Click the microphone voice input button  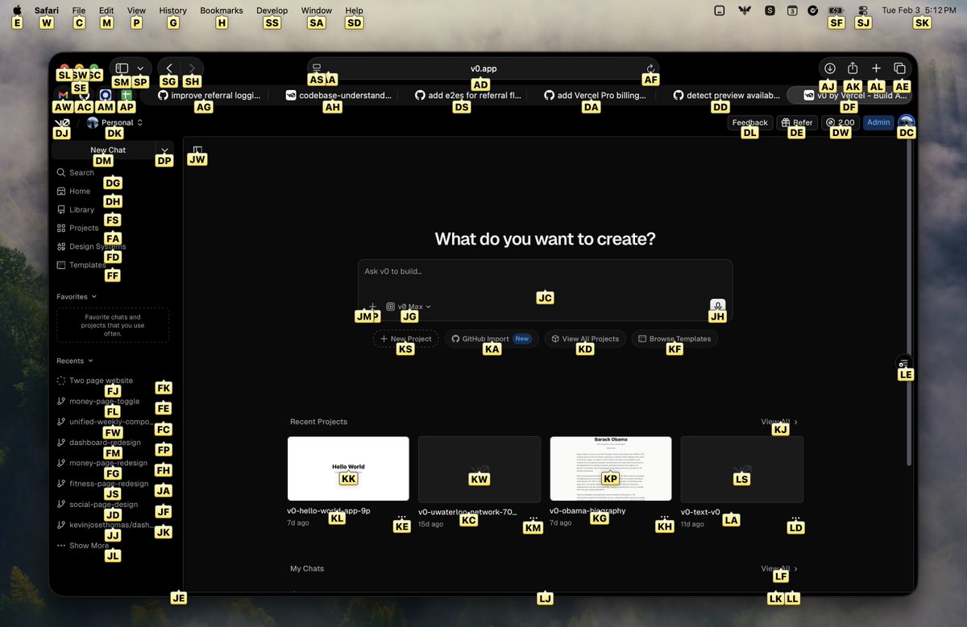click(718, 306)
